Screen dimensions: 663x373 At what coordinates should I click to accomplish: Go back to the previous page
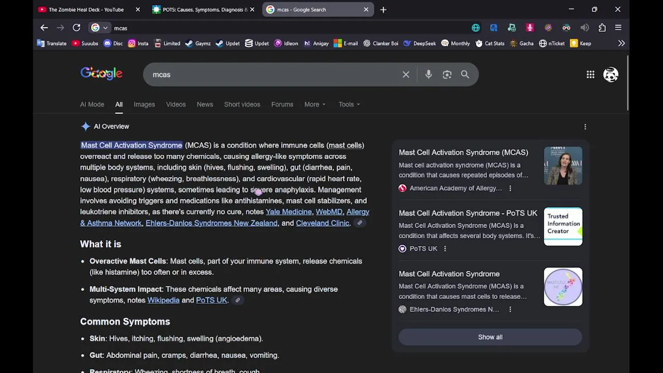point(44,28)
